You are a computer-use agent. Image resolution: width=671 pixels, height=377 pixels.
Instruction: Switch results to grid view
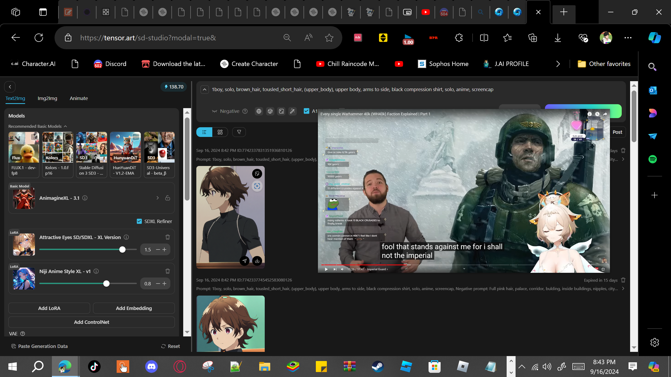pos(220,132)
